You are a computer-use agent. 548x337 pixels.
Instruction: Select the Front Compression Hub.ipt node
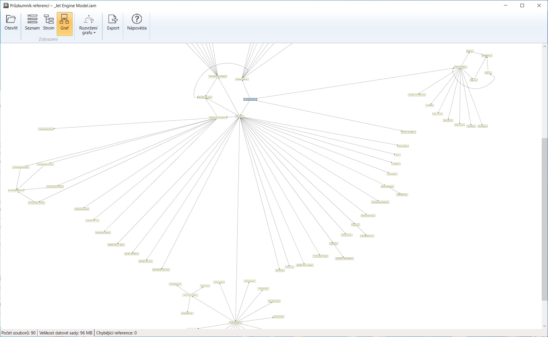[46, 129]
